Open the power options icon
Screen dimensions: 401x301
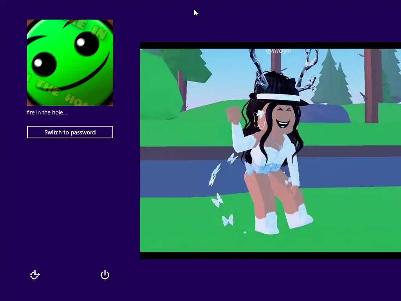pos(105,275)
